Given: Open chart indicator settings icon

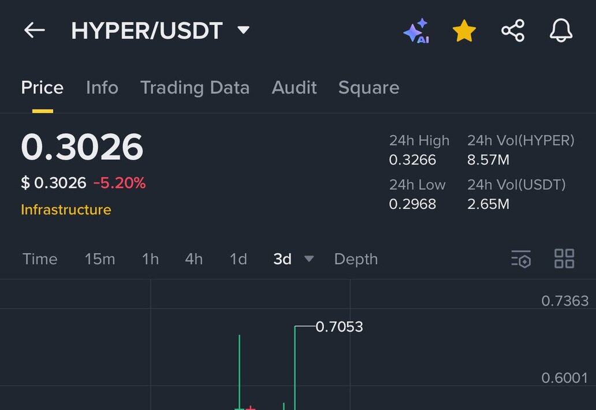Looking at the screenshot, I should pos(521,259).
